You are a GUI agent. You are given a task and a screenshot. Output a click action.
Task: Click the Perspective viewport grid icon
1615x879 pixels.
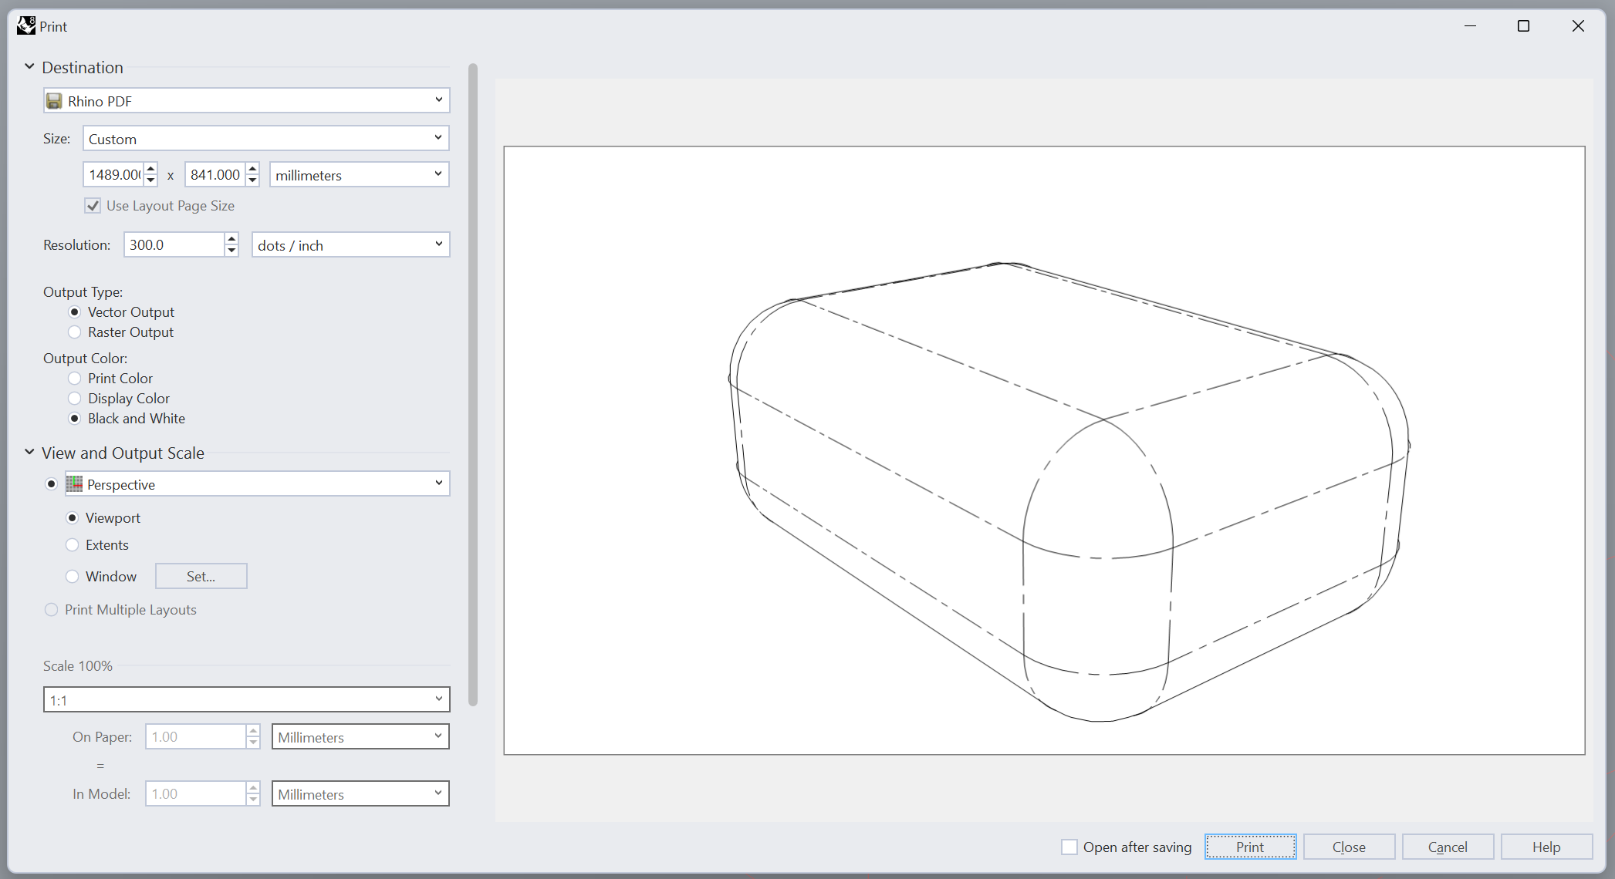click(74, 484)
